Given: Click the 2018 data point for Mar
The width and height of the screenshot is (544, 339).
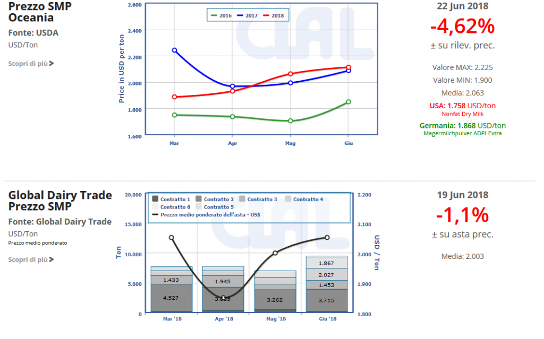Looking at the screenshot, I should point(174,97).
